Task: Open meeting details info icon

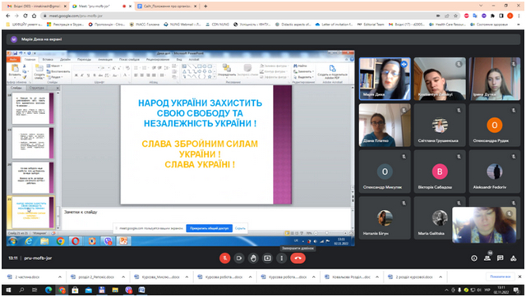Action: [x=474, y=258]
